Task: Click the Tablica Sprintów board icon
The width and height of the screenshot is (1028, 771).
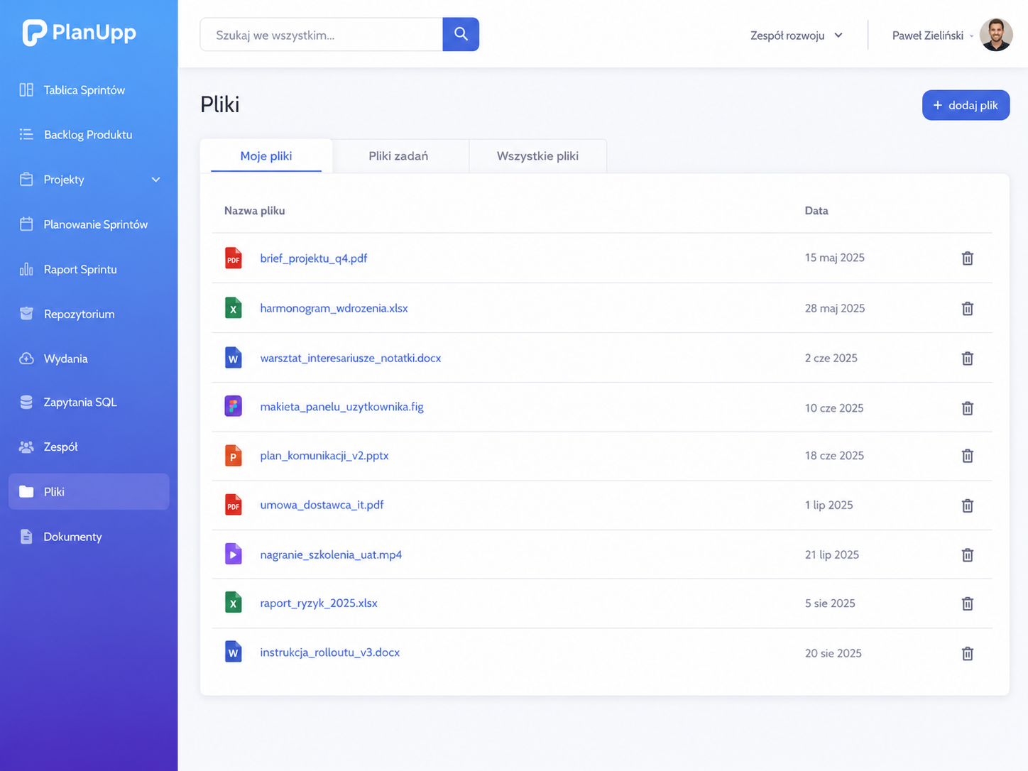Action: pos(26,89)
